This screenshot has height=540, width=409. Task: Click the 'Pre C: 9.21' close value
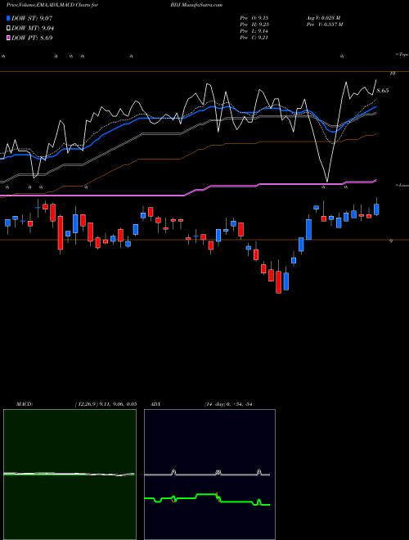[x=254, y=38]
